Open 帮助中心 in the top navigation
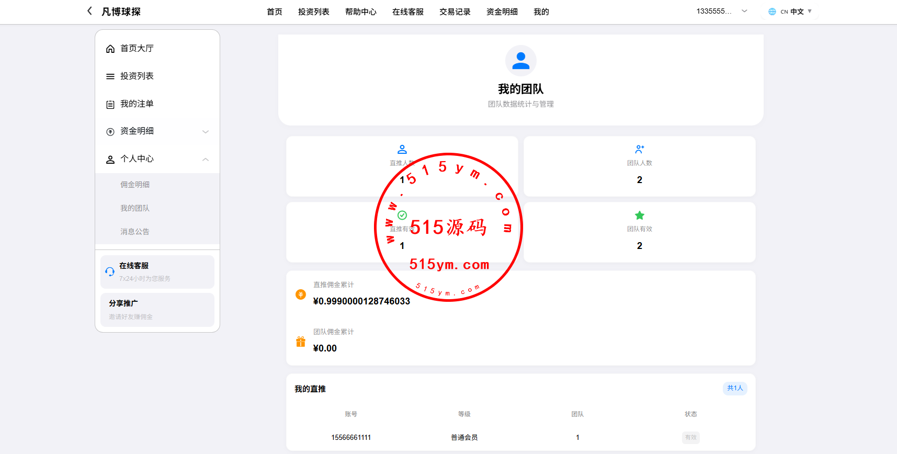897x454 pixels. point(360,12)
